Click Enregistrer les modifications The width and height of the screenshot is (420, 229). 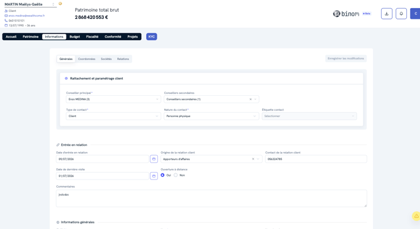click(346, 59)
